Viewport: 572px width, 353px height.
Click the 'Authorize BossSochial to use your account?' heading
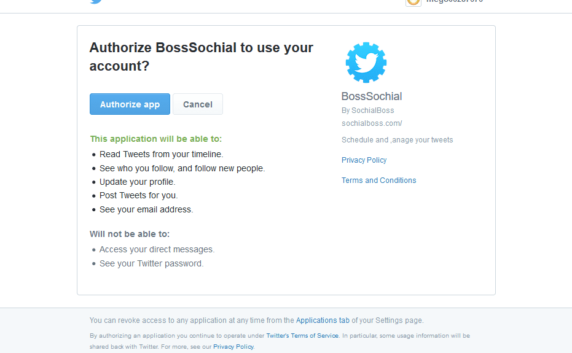[202, 56]
